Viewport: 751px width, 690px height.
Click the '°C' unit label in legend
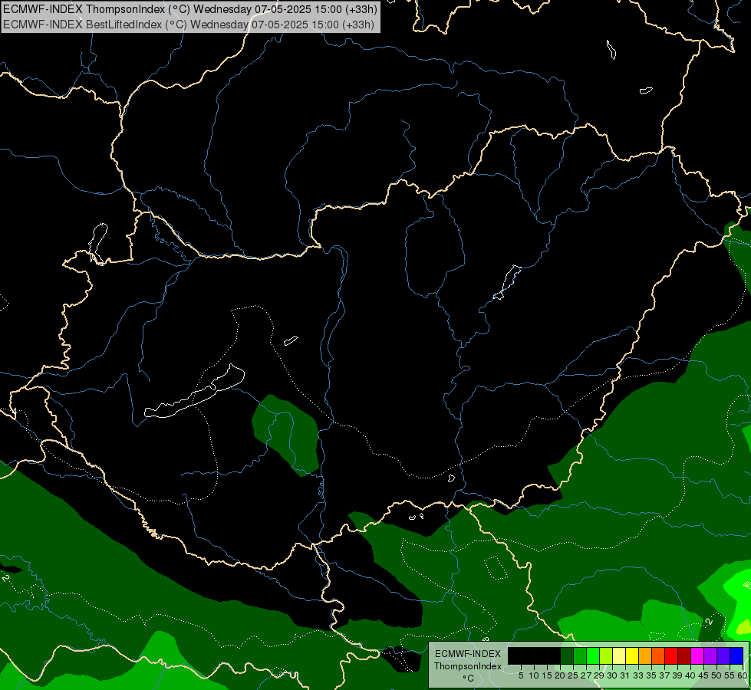(x=469, y=678)
